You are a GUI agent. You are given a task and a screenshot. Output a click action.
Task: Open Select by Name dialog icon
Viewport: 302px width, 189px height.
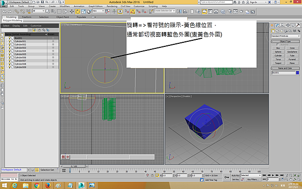click(x=53, y=12)
